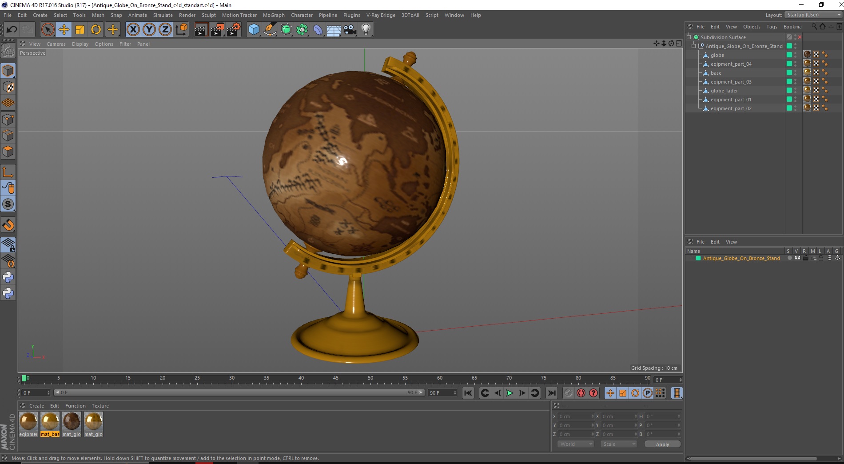Open the spline pen tool
Image resolution: width=844 pixels, height=464 pixels.
click(270, 30)
